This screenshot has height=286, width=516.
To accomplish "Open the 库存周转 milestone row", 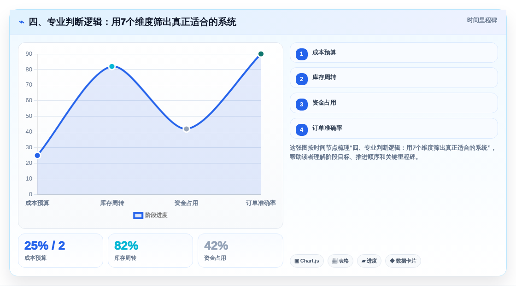I will [393, 78].
